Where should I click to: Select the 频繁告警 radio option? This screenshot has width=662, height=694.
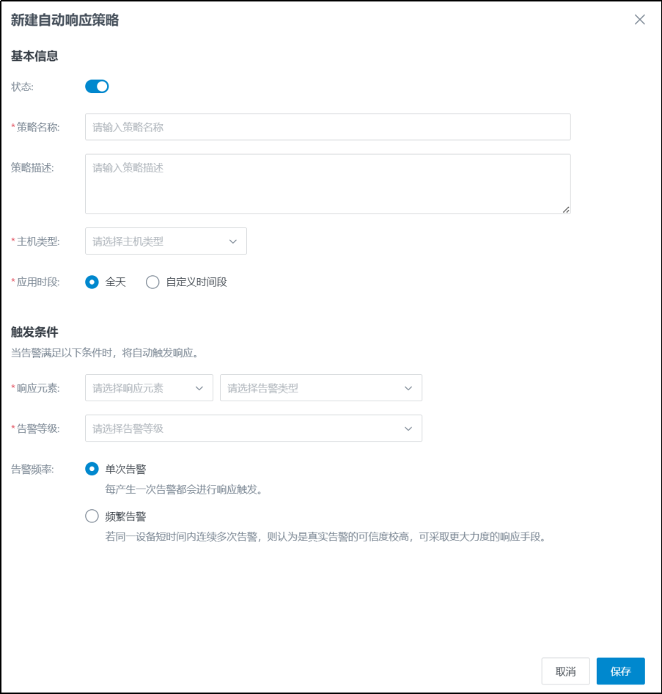click(92, 516)
